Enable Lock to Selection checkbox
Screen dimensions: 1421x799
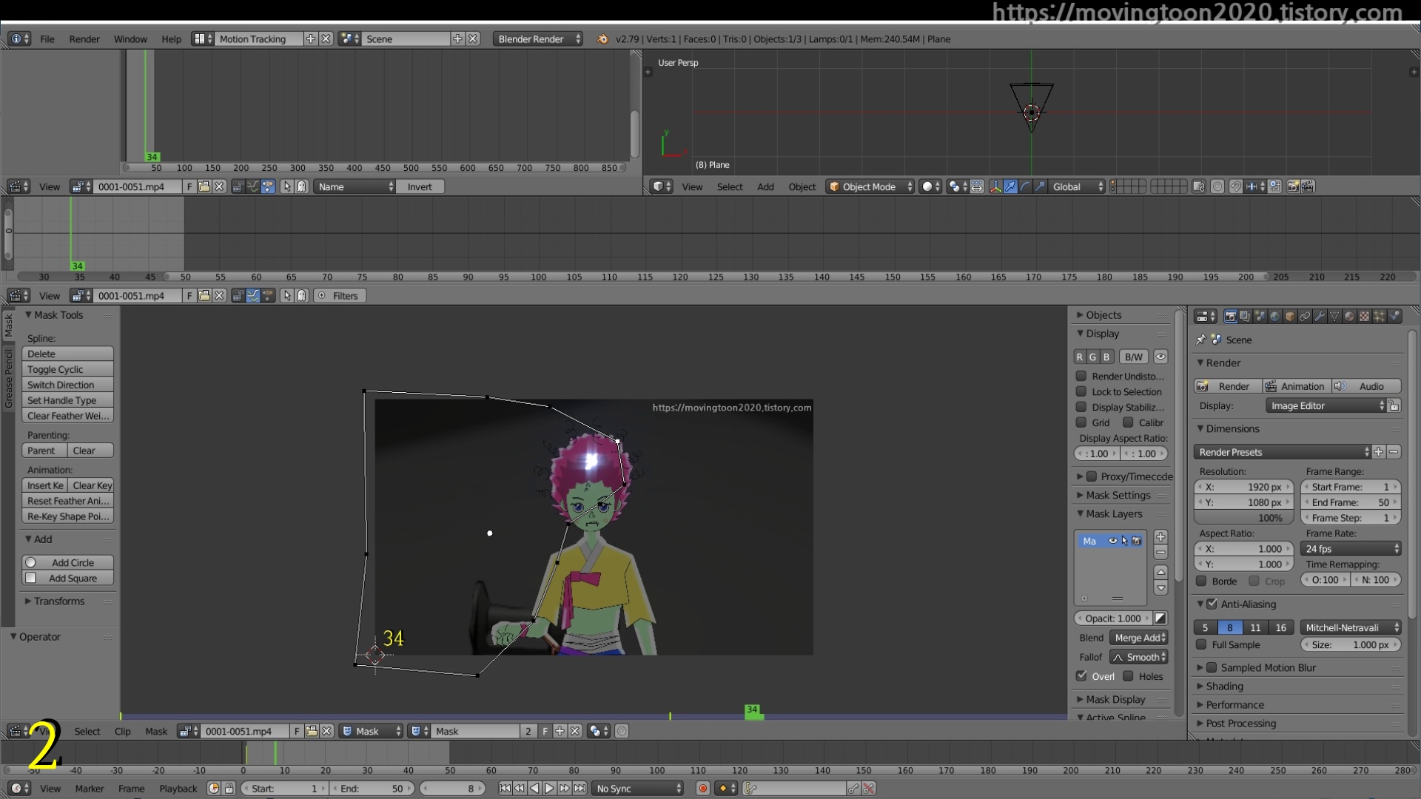[x=1081, y=391]
